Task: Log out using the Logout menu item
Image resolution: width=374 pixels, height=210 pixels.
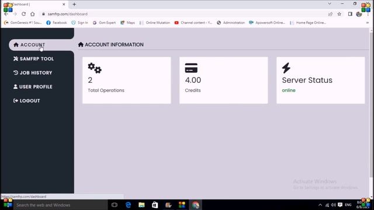Action: click(x=26, y=101)
